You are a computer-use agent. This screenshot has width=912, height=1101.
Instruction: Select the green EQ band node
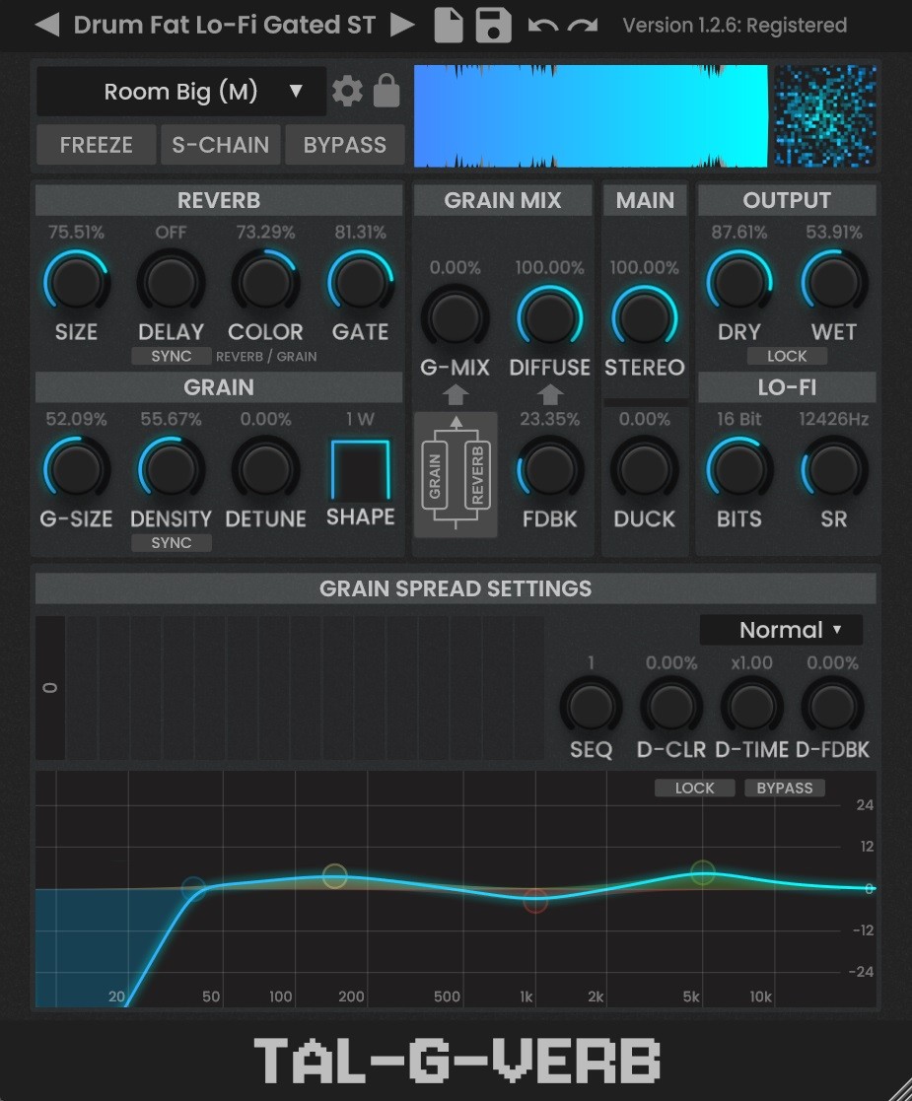coord(703,872)
